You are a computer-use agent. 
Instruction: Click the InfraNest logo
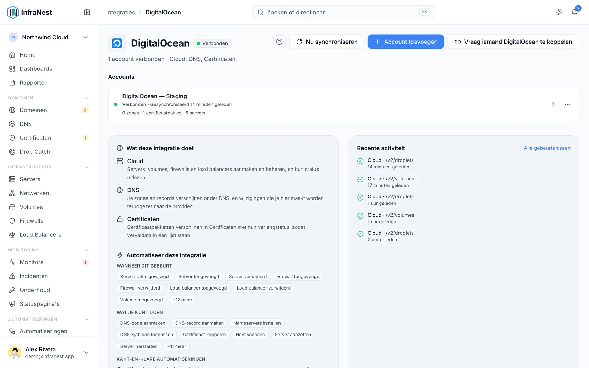[30, 12]
